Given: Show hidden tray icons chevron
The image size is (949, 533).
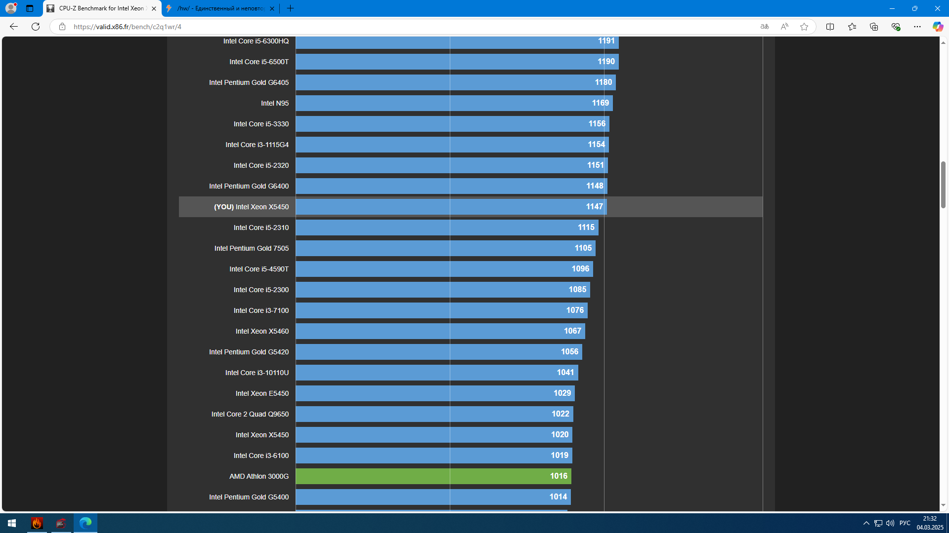Looking at the screenshot, I should pos(866,523).
